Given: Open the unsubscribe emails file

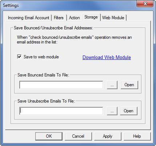Looking at the screenshot, I should click(129, 111).
